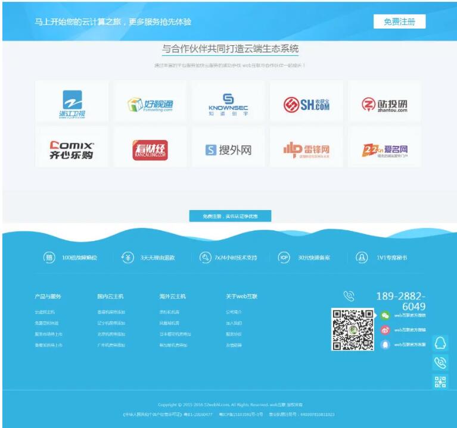This screenshot has height=428, width=457.
Task: Open the 北京机房 link under 国内云主机
Action: click(x=111, y=335)
